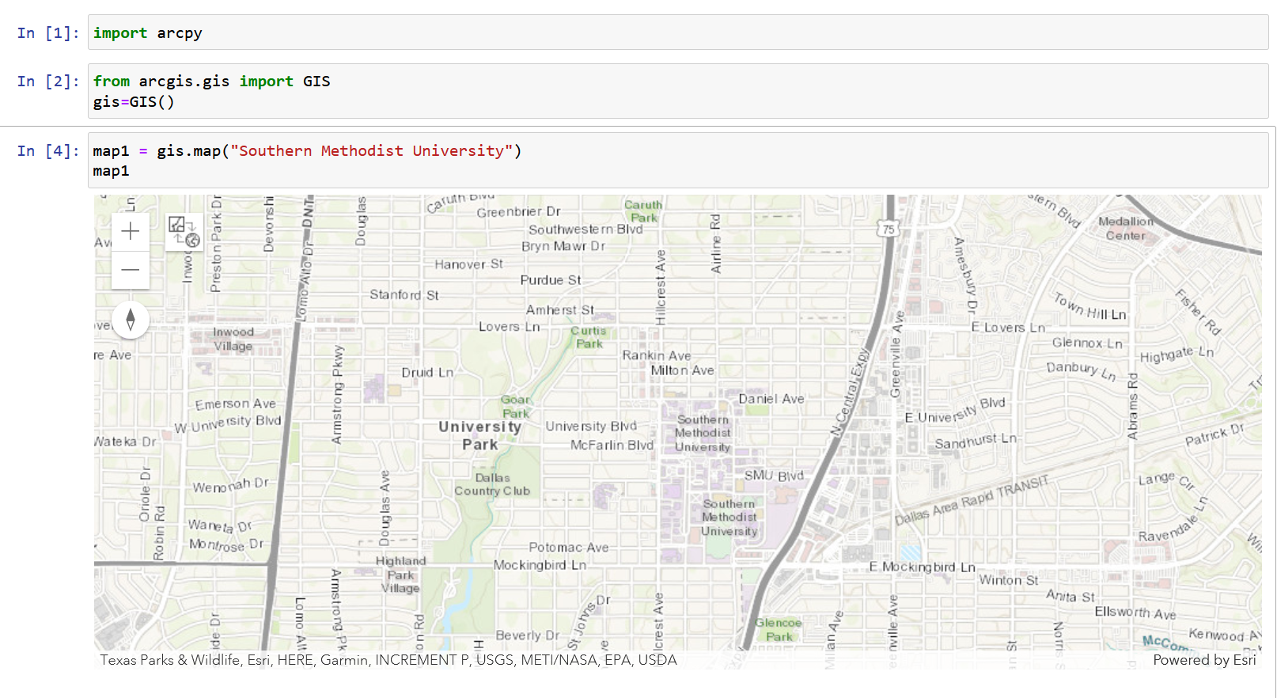
Task: Click the 'Greenville Ave' street label
Action: click(897, 355)
